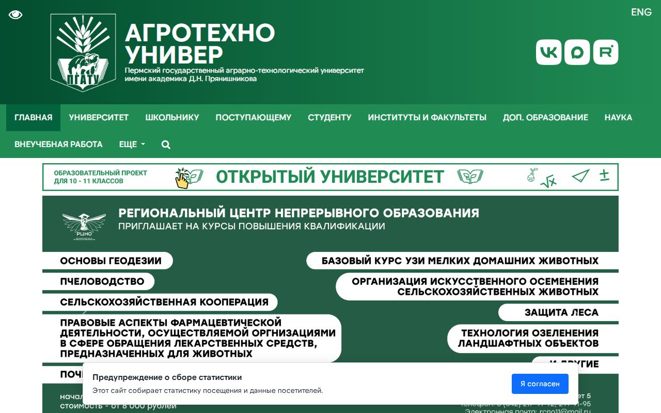The width and height of the screenshot is (661, 413).
Task: Click the plus-minus icon in banner
Action: tap(604, 175)
